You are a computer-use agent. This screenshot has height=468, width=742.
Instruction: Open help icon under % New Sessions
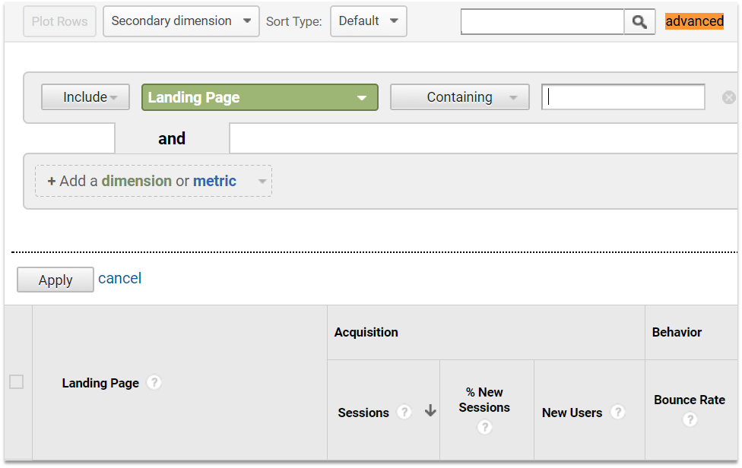[484, 427]
